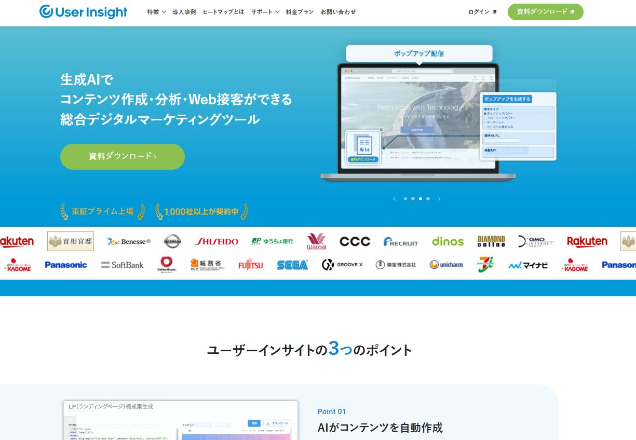Click the SoftBank logo
The height and width of the screenshot is (440, 636).
click(122, 265)
